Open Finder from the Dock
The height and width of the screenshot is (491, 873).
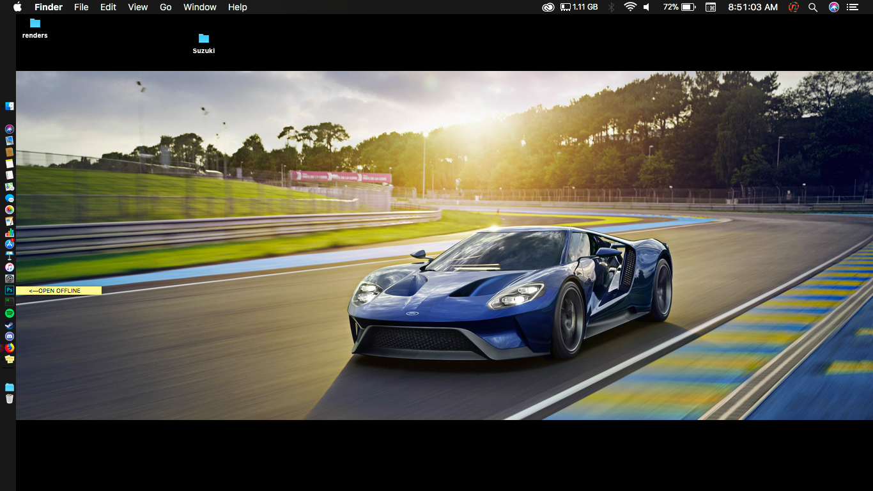pos(10,106)
